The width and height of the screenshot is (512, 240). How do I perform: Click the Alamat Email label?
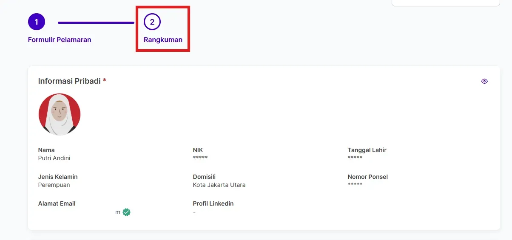(57, 203)
